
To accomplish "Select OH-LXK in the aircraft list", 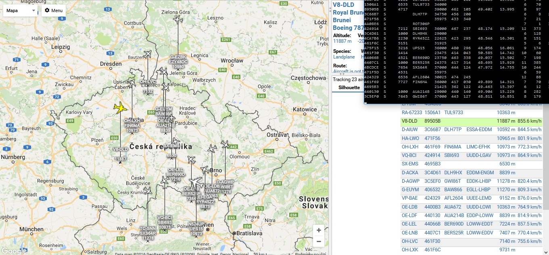I will click(471, 250).
